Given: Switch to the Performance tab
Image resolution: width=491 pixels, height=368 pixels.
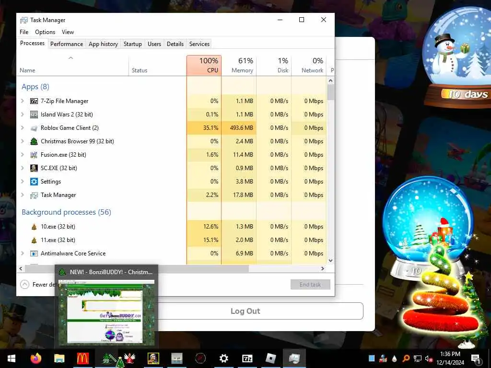Looking at the screenshot, I should 66,44.
